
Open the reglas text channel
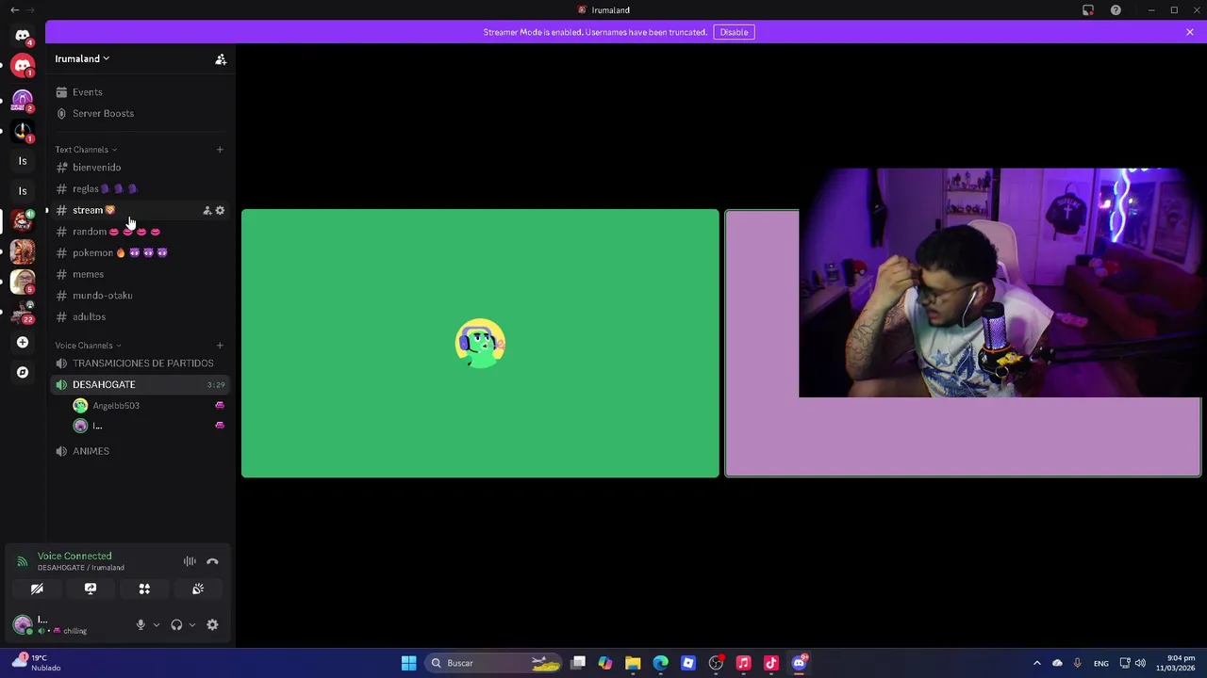(x=141, y=188)
